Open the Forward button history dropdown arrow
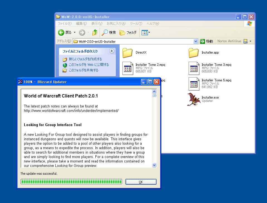 (x=88, y=32)
